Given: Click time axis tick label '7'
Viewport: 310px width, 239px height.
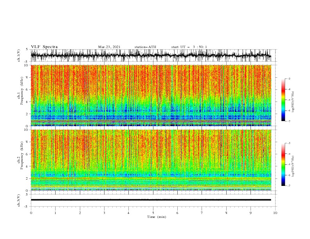Looking at the screenshot, I should (x=202, y=213).
